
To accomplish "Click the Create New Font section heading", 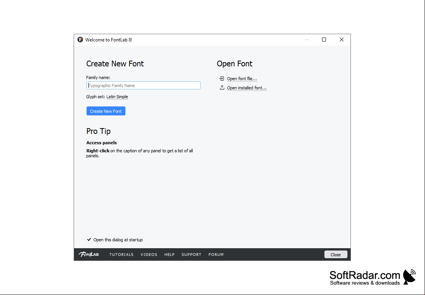I will point(115,64).
